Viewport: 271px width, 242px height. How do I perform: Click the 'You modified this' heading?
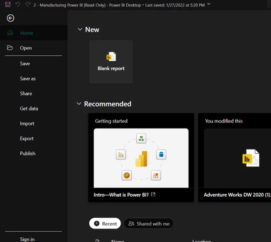click(224, 121)
